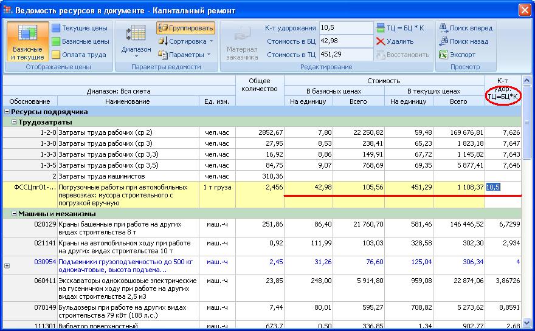Click the 'Наименование' column header
The height and width of the screenshot is (331, 535).
click(128, 101)
